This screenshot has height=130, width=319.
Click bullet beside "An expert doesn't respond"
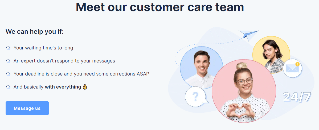tap(8, 61)
